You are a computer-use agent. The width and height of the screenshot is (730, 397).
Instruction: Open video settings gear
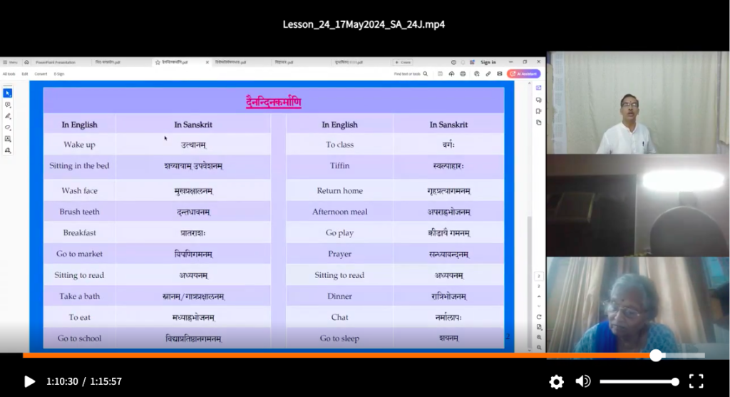(557, 381)
